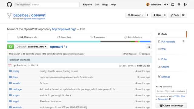Open the openwrt-mirror/openwrt upstream link
The width and height of the screenshot is (194, 109).
pos(35,19)
